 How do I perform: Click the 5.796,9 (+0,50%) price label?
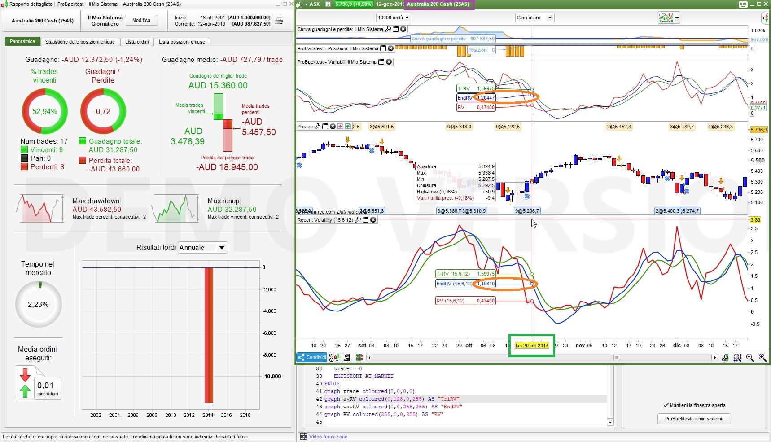click(354, 4)
